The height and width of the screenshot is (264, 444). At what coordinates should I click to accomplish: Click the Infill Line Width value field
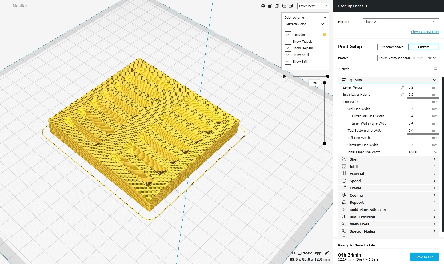pyautogui.click(x=423, y=138)
